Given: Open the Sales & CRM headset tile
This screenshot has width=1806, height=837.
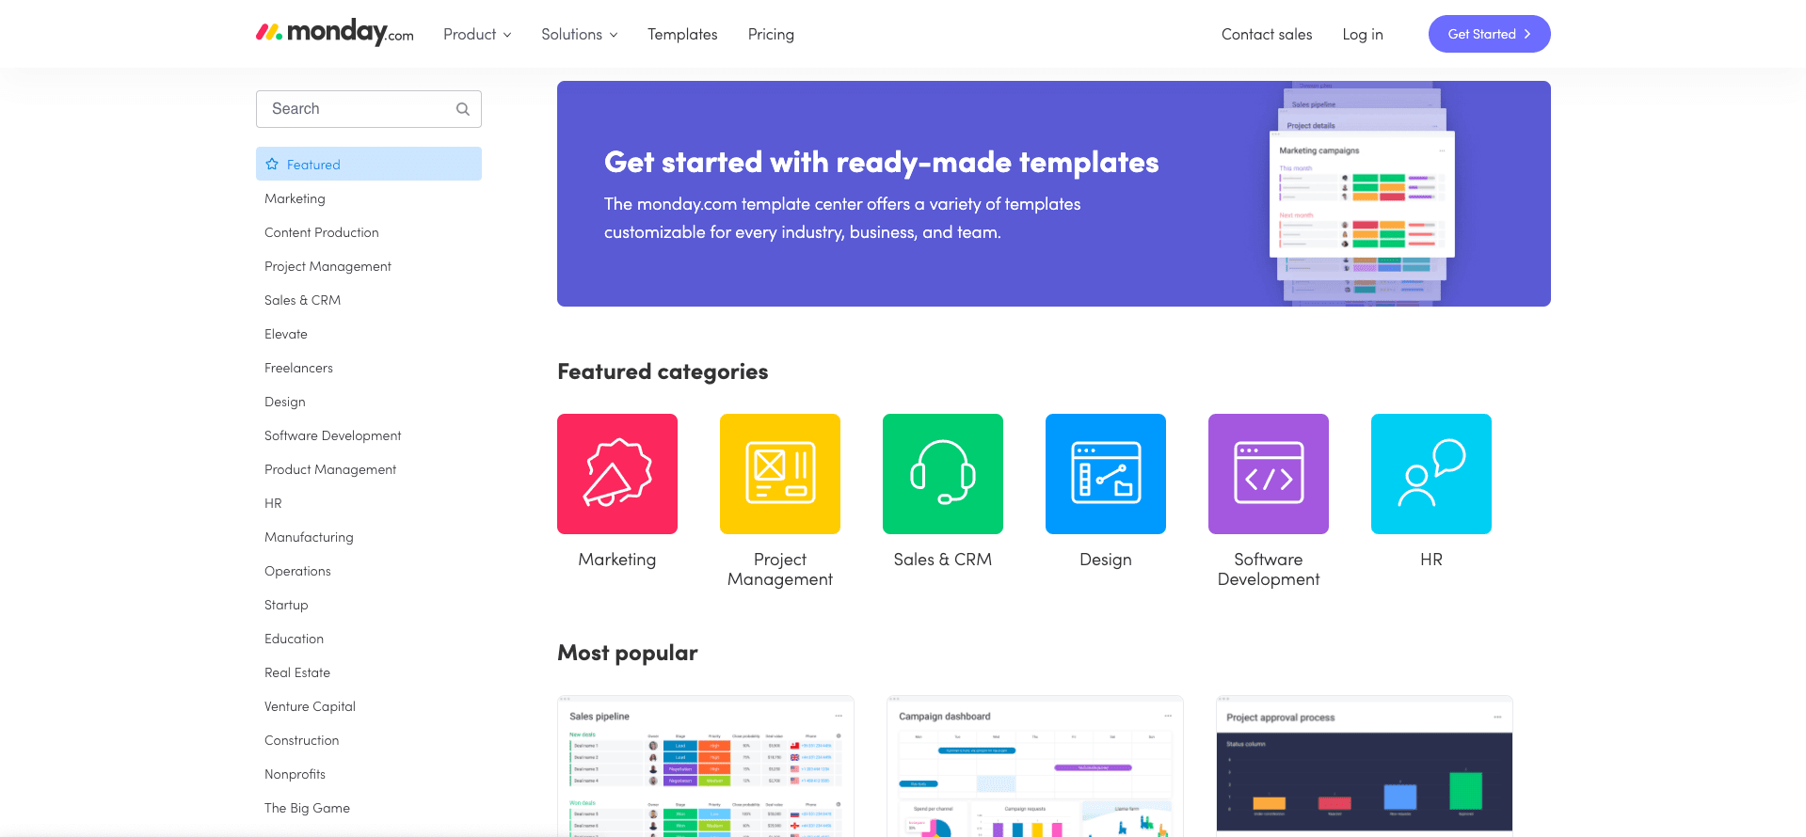Looking at the screenshot, I should pos(943,474).
